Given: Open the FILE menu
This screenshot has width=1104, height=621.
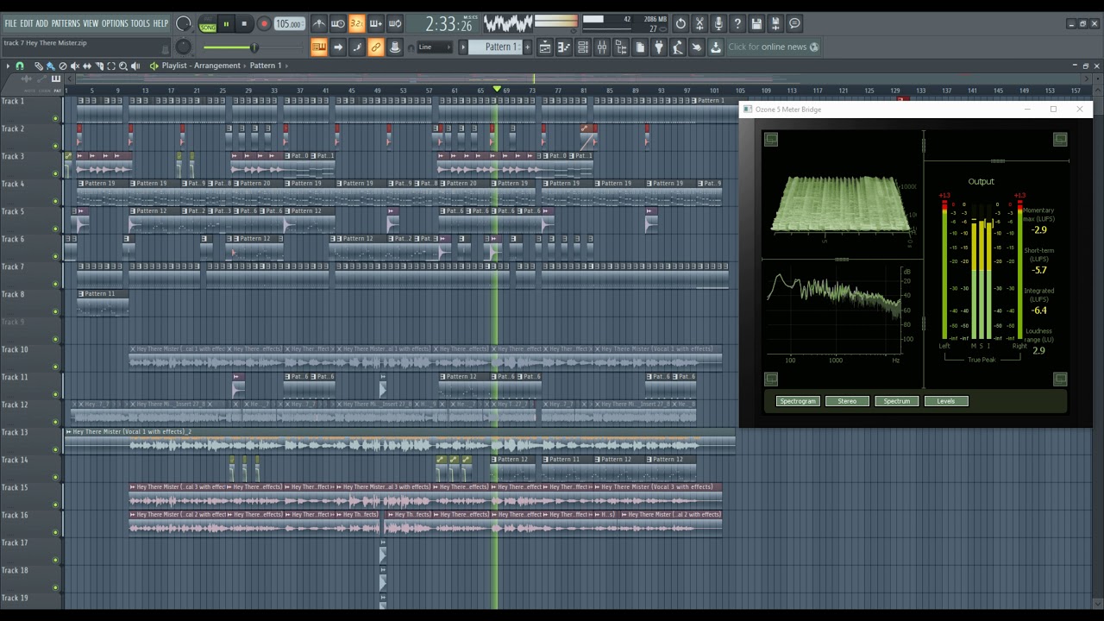Looking at the screenshot, I should tap(10, 23).
